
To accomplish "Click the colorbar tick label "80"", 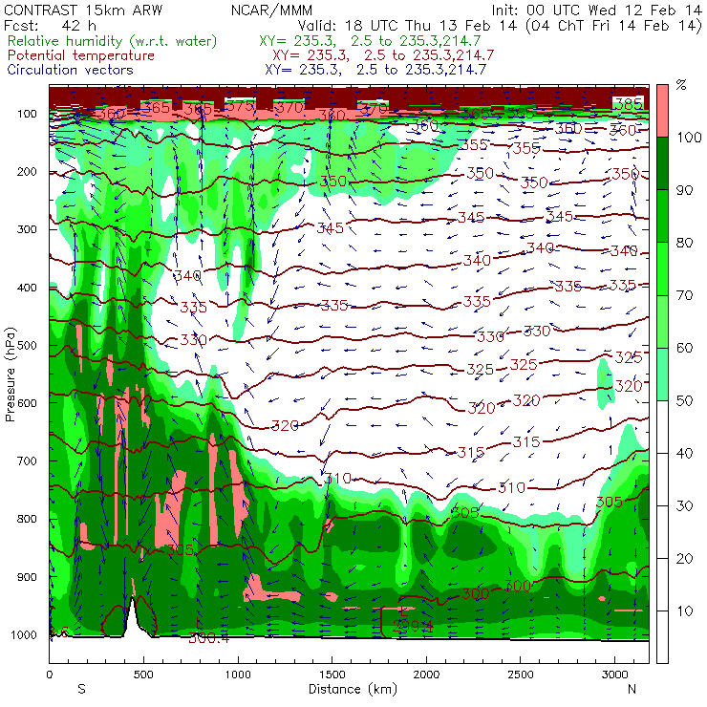I will coord(684,243).
